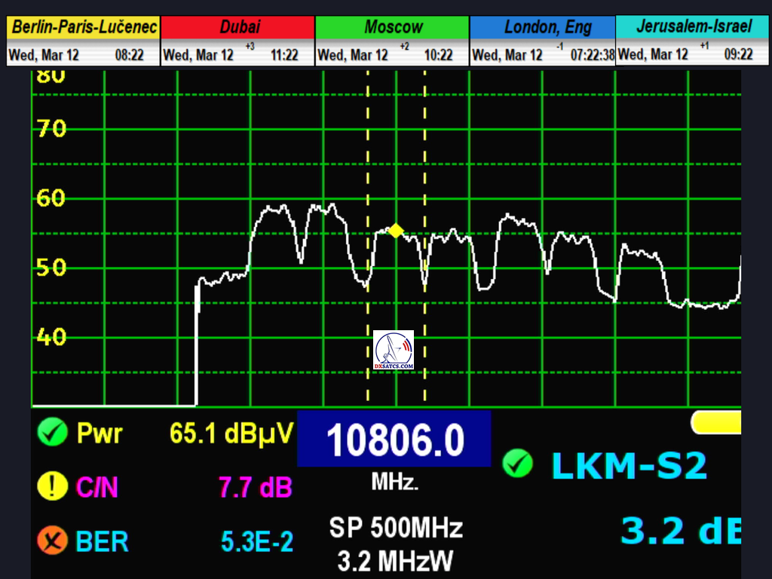
Task: Click the LKM-S2 lock status text
Action: (629, 466)
